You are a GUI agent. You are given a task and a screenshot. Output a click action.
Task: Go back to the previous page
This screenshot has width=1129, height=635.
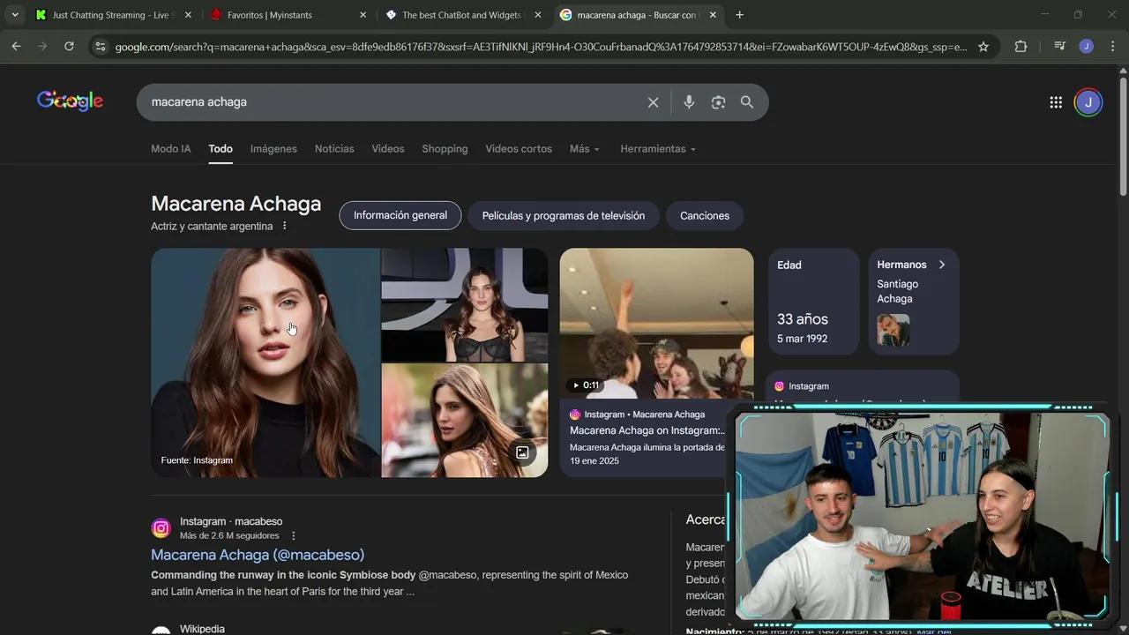16,47
